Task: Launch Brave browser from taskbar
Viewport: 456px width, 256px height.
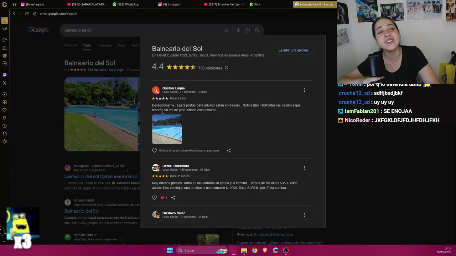Action: point(265,250)
